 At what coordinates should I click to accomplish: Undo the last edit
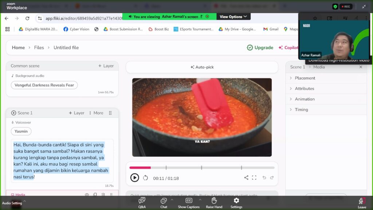pos(264,178)
